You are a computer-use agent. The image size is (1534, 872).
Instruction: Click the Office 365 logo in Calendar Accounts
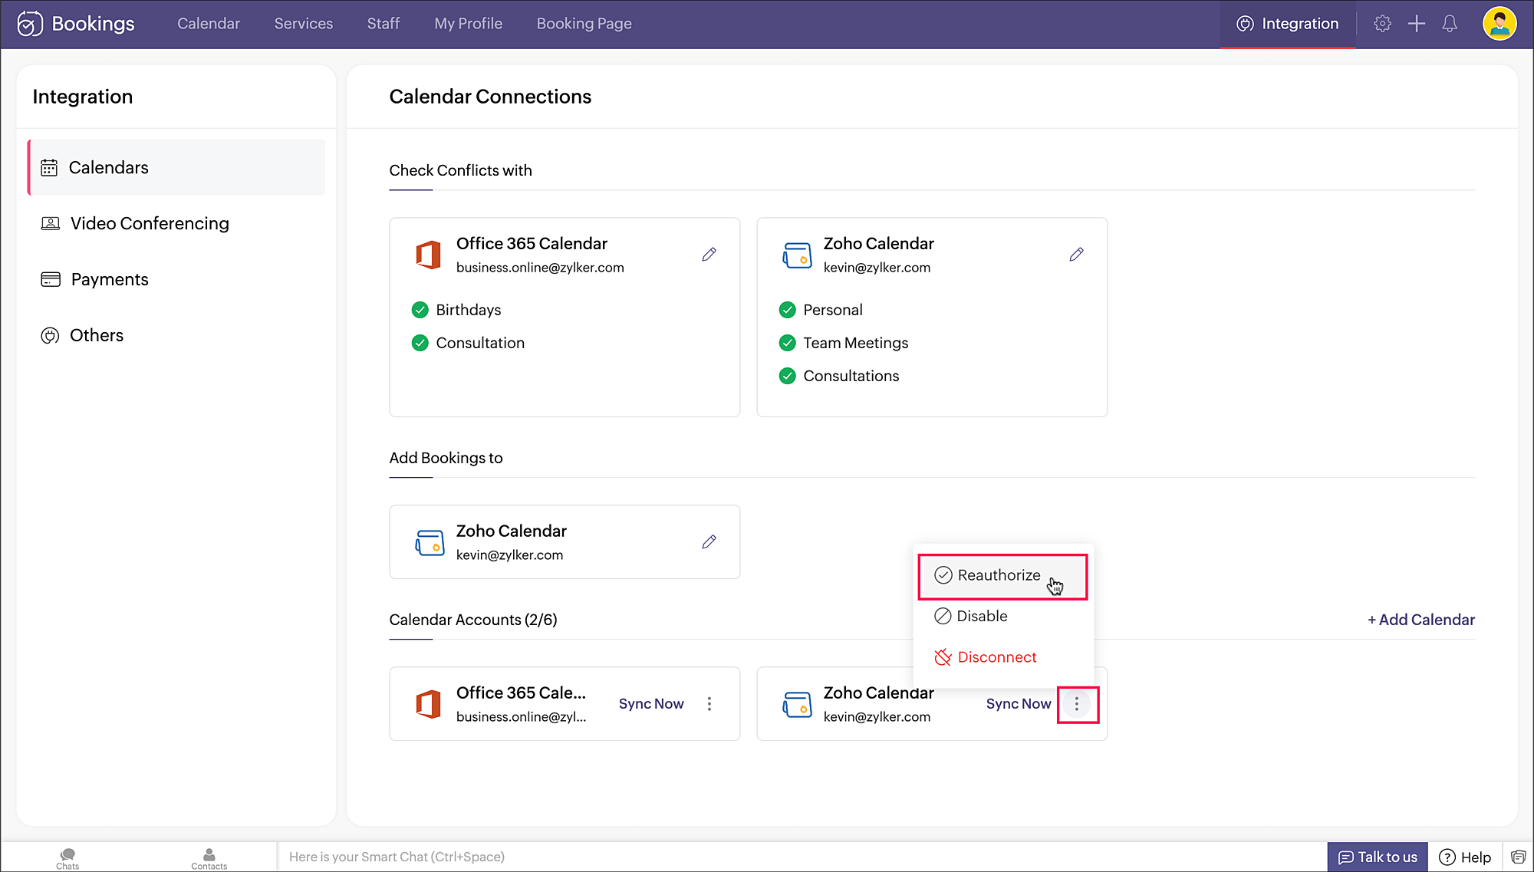click(x=428, y=704)
